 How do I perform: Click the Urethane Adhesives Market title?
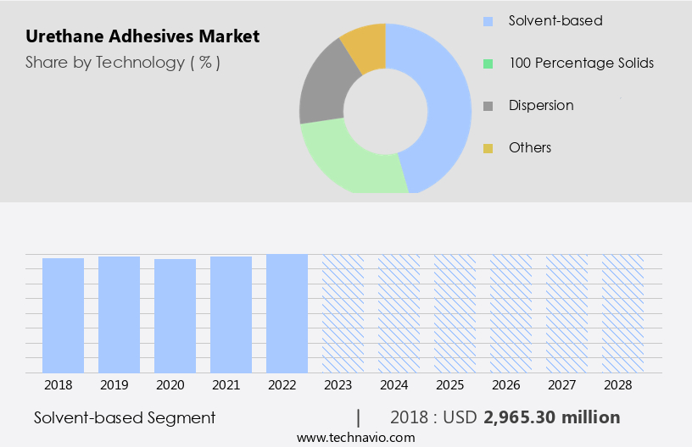point(142,36)
